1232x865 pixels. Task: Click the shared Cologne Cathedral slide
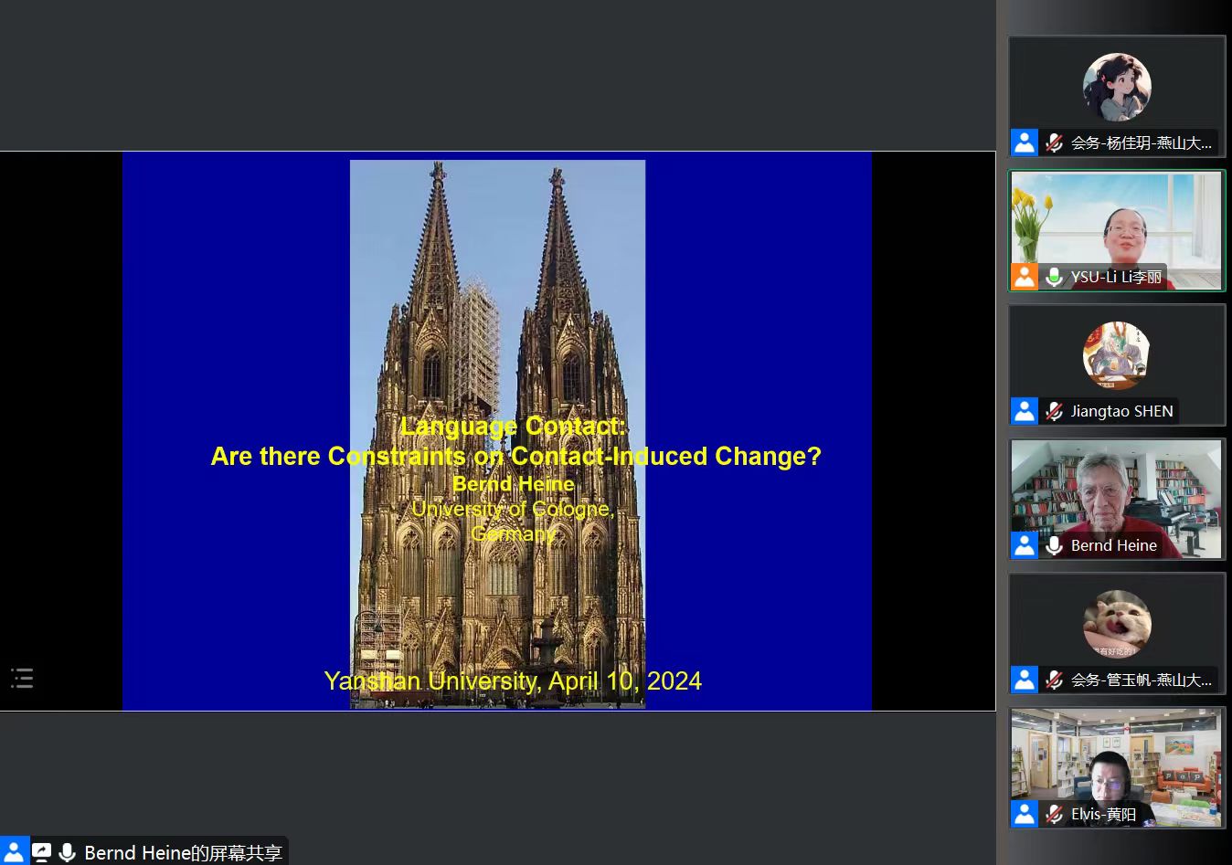click(497, 431)
